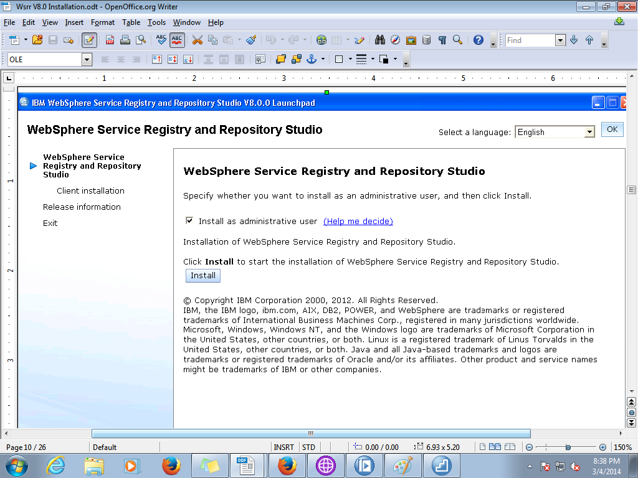This screenshot has height=478, width=638.
Task: Click Find Next down arrow
Action: pos(574,40)
